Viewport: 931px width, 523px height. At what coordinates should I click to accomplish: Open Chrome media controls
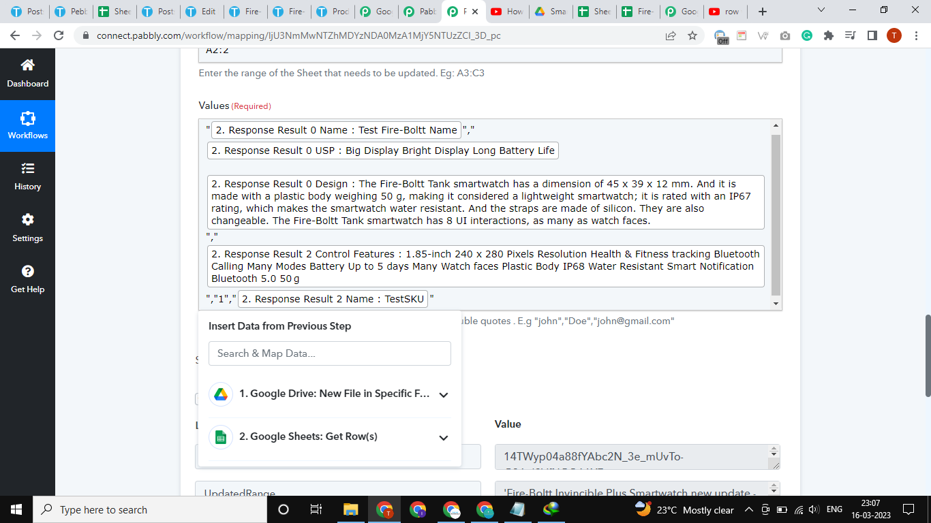pyautogui.click(x=850, y=35)
